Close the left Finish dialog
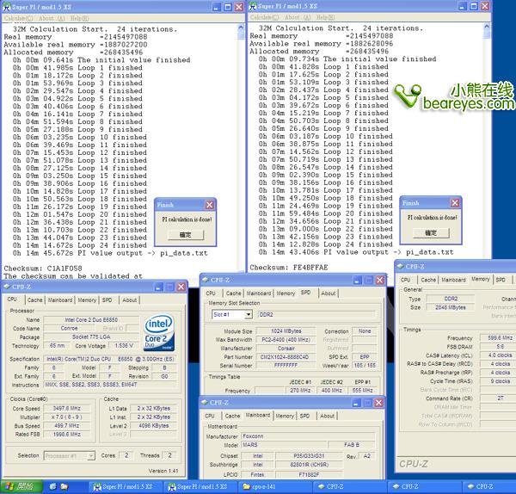This screenshot has height=494, width=516. [x=210, y=205]
